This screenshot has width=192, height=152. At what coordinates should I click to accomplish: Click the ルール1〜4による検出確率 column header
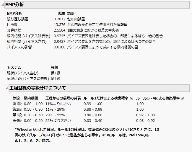pos(160,98)
